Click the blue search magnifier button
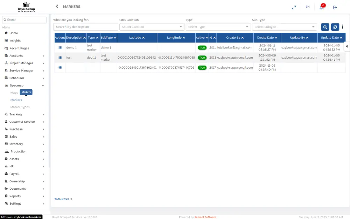 325,27
